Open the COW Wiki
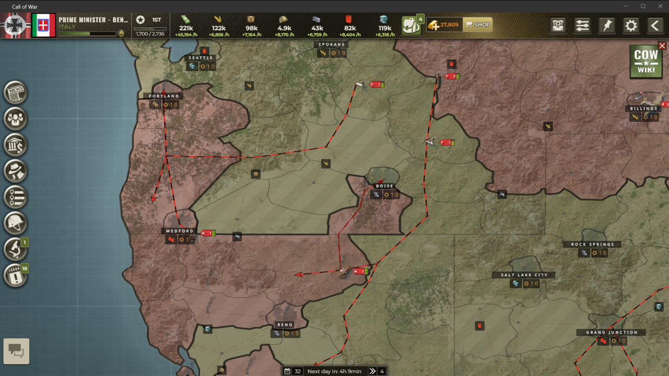The width and height of the screenshot is (669, 376). (646, 61)
